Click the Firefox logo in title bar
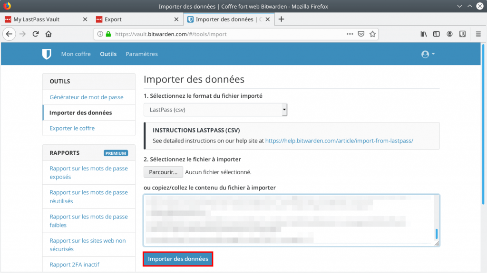This screenshot has height=273, width=487. [x=7, y=6]
